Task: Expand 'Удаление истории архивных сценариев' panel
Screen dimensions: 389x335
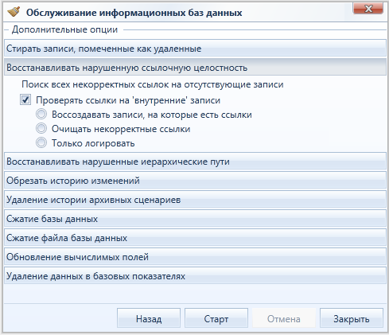Action: coord(195,200)
